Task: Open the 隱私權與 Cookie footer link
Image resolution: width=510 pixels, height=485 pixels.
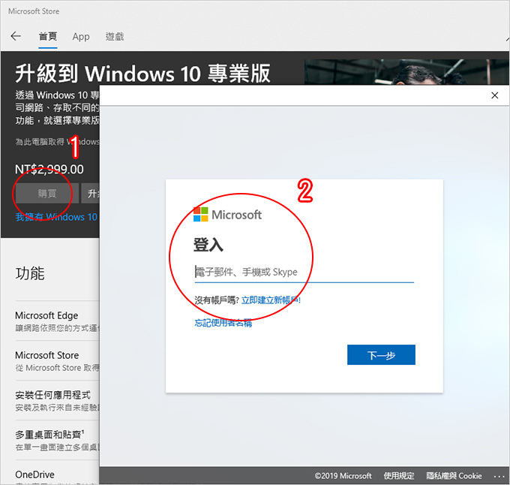Action: [454, 476]
